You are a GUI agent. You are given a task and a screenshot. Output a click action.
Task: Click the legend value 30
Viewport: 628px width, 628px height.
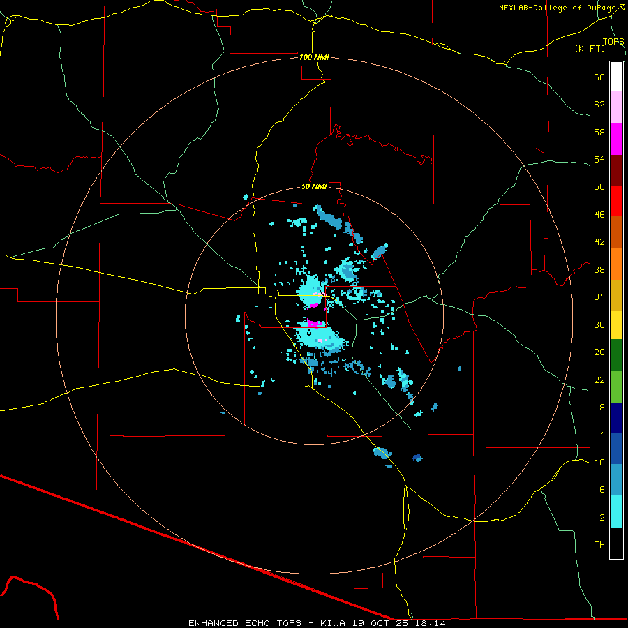[x=599, y=324]
